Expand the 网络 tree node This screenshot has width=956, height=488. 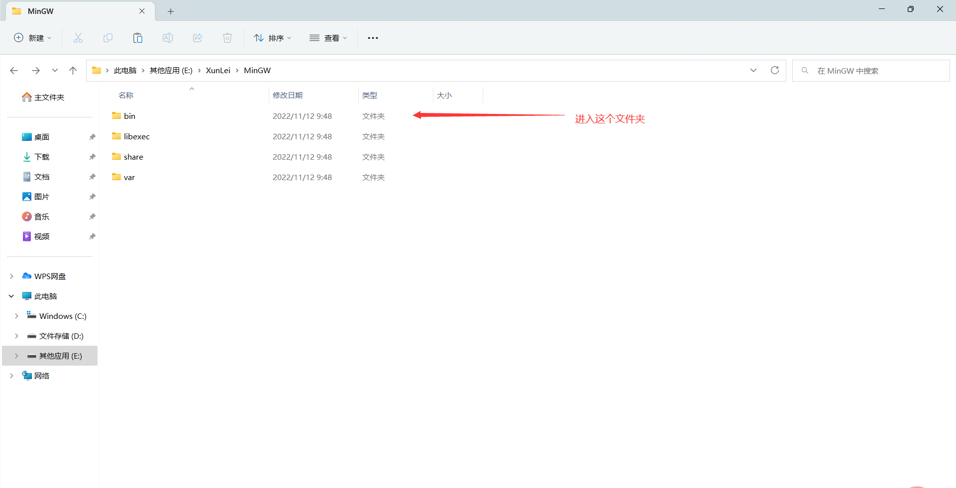(x=11, y=376)
